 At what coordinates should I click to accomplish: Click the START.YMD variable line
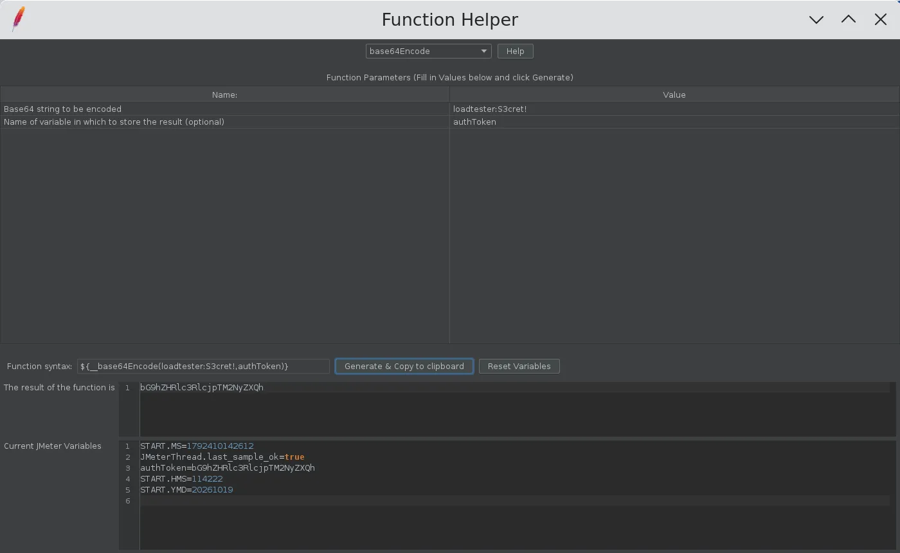pyautogui.click(x=186, y=490)
